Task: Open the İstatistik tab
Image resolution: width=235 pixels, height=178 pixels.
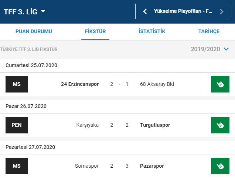Action: (x=152, y=31)
